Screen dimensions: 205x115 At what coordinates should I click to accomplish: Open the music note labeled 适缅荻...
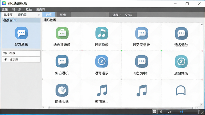tap(102, 90)
